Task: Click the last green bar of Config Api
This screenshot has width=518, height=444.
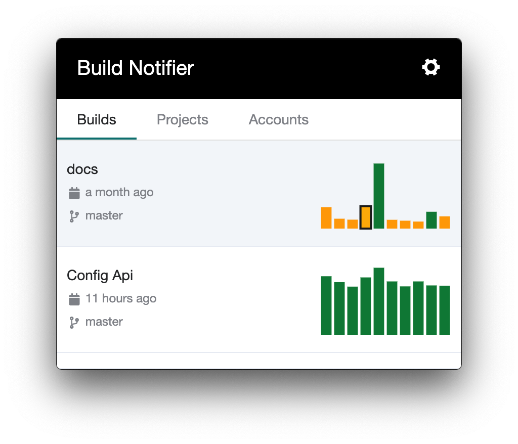Action: coord(445,310)
